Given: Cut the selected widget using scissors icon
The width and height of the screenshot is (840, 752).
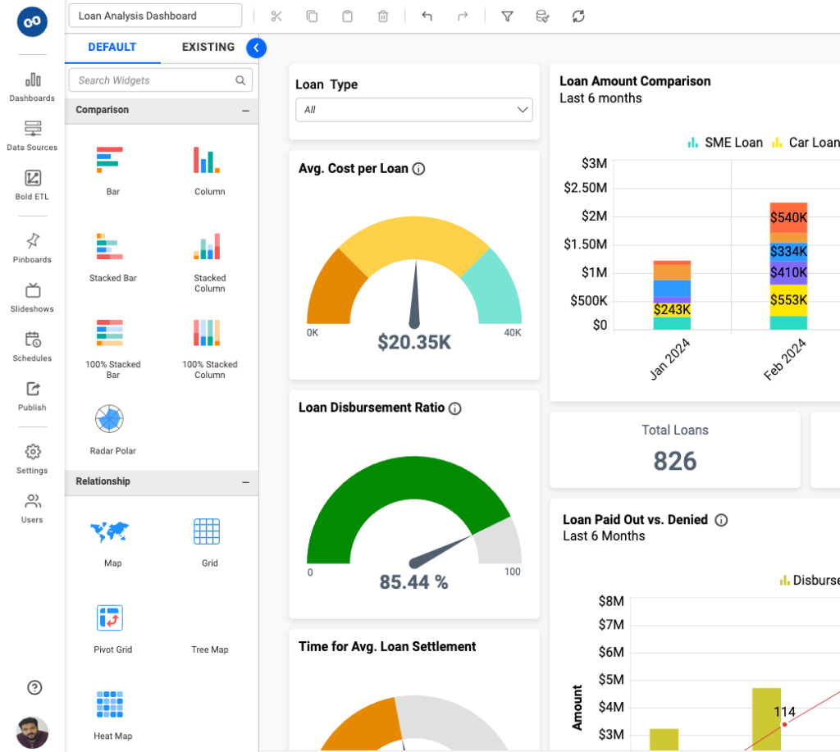Looking at the screenshot, I should pos(276,16).
